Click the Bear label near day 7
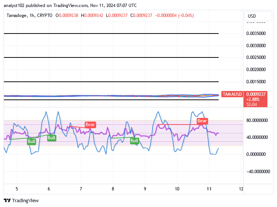277x207 pixels. point(90,125)
